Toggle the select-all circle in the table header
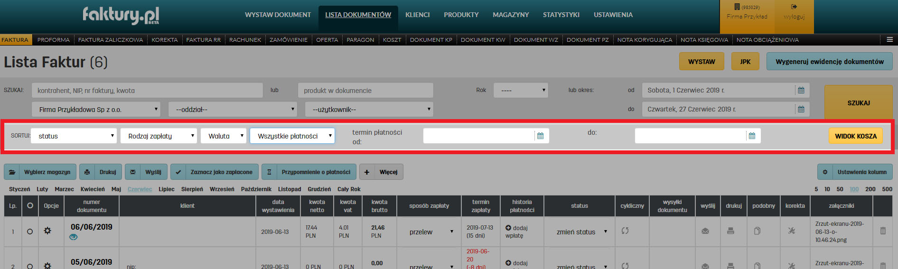The image size is (898, 269). pyautogui.click(x=30, y=206)
